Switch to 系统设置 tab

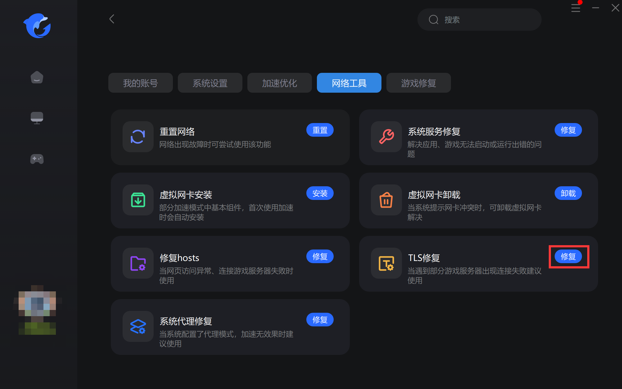pyautogui.click(x=210, y=83)
